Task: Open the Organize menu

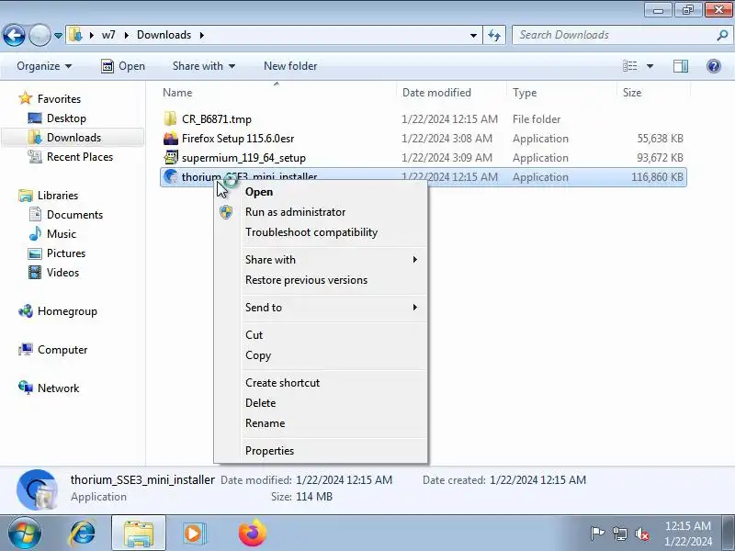Action: click(x=44, y=66)
